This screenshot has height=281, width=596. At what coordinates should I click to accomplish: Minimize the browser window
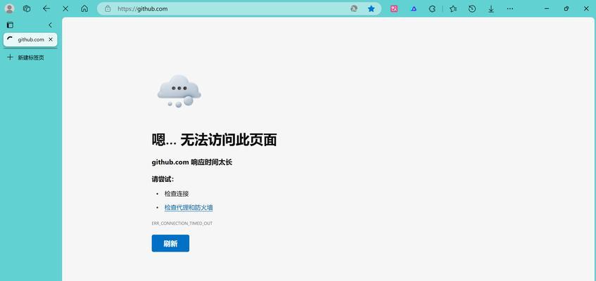coord(547,8)
